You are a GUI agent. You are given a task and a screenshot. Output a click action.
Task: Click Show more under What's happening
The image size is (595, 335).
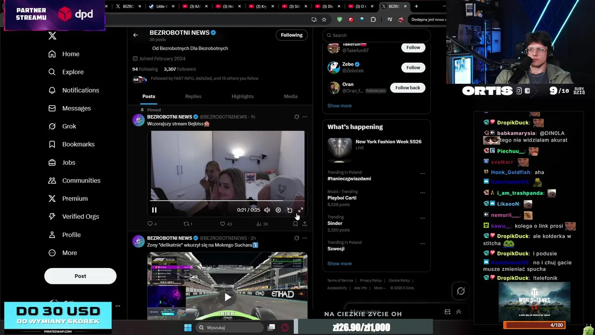339,263
